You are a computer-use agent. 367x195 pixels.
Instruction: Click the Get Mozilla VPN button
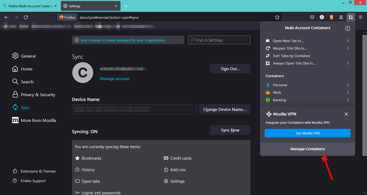307,133
